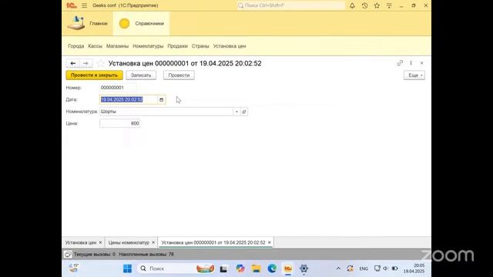493x277 pixels.
Task: Click the calls indicator icon in status bar
Action: tap(68, 255)
